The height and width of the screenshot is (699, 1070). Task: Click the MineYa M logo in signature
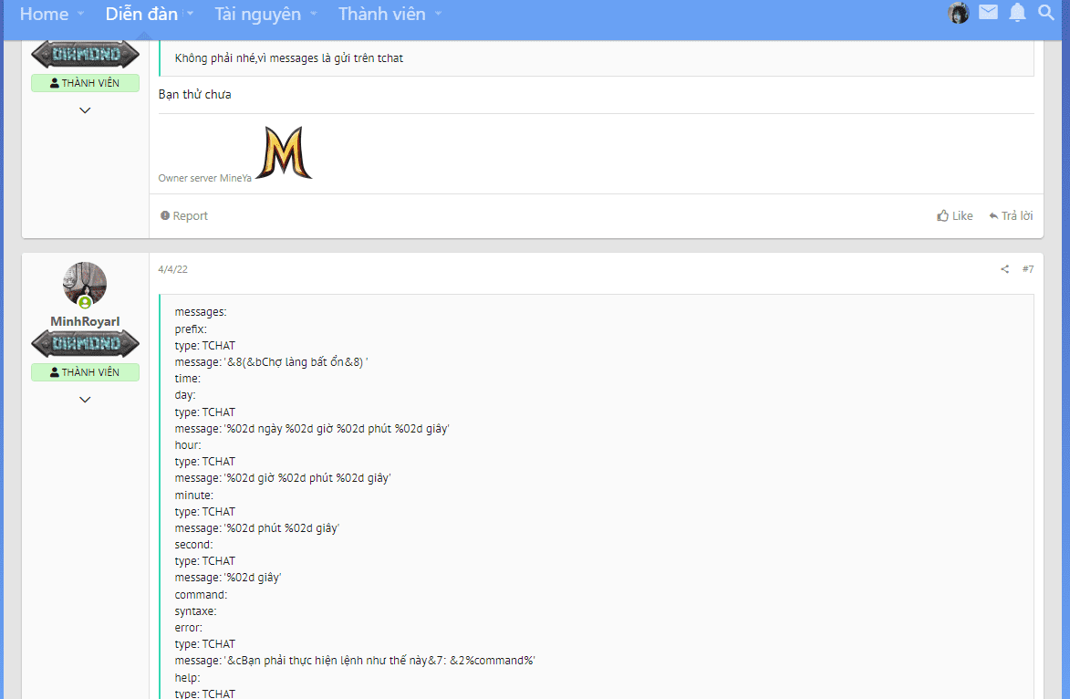tap(284, 153)
